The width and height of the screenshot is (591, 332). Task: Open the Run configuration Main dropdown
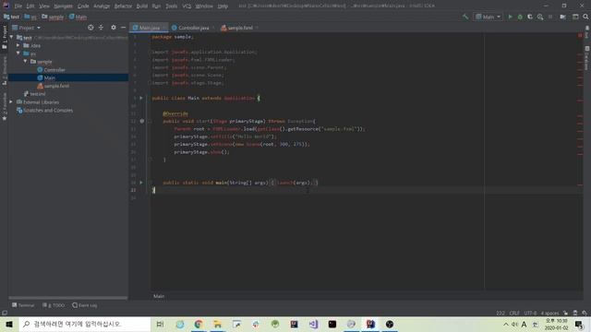(x=488, y=17)
